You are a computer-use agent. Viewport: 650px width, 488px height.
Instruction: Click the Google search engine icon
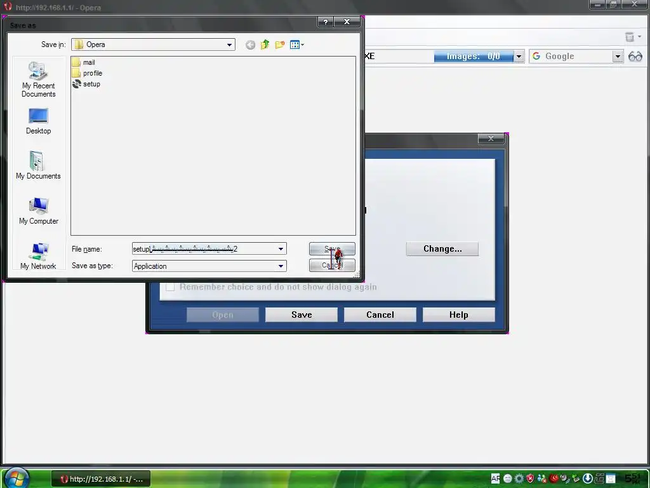[x=536, y=56]
